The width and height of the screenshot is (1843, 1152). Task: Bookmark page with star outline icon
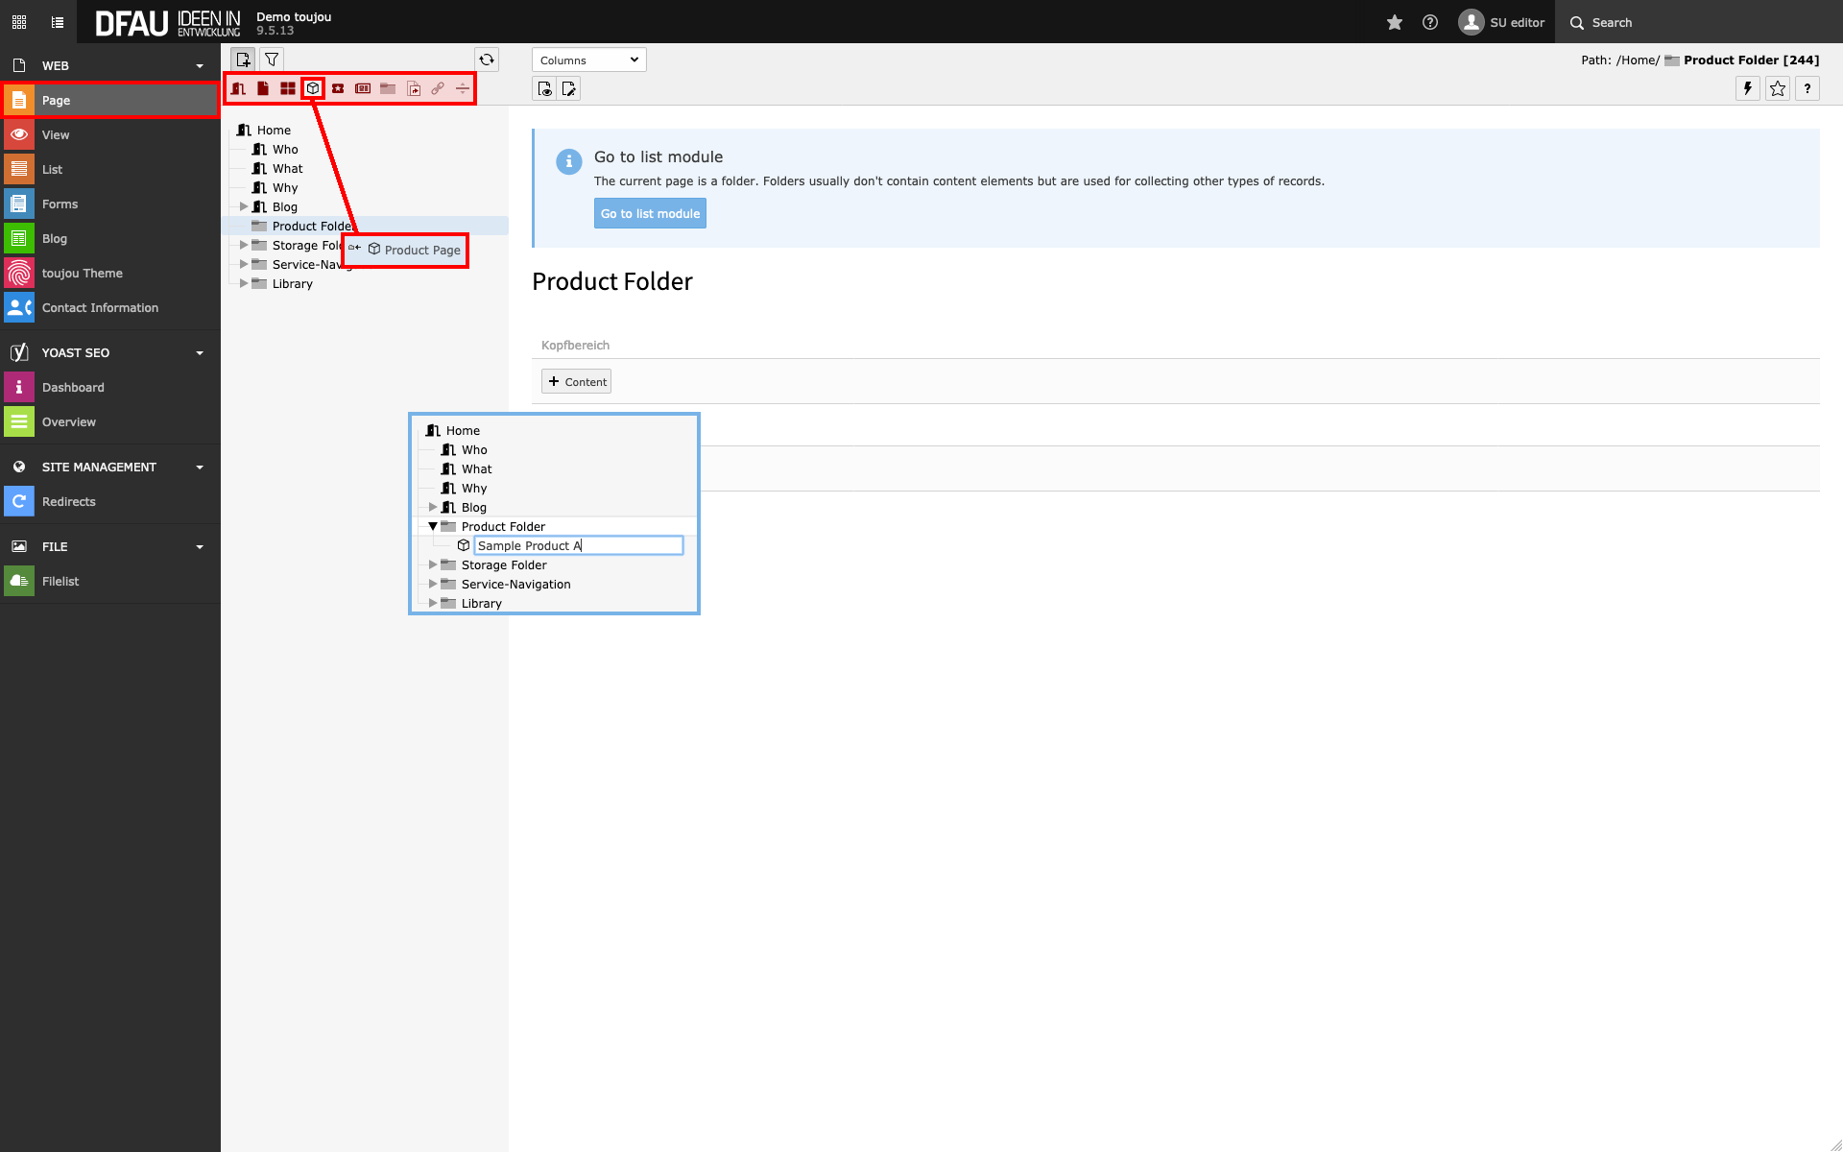[x=1778, y=89]
